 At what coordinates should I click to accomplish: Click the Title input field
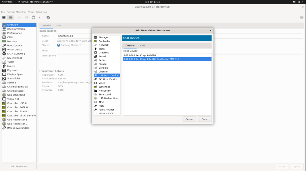(x=74, y=51)
